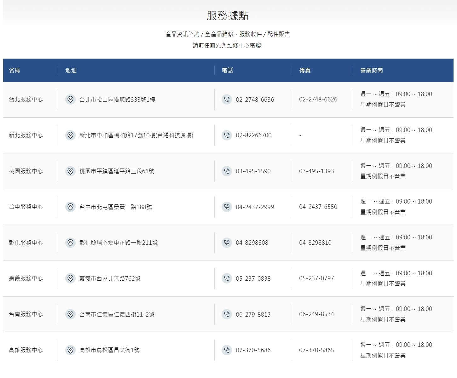The width and height of the screenshot is (457, 378).
Task: Click the map pin icon for 嘉義市西區 address
Action: 70,278
